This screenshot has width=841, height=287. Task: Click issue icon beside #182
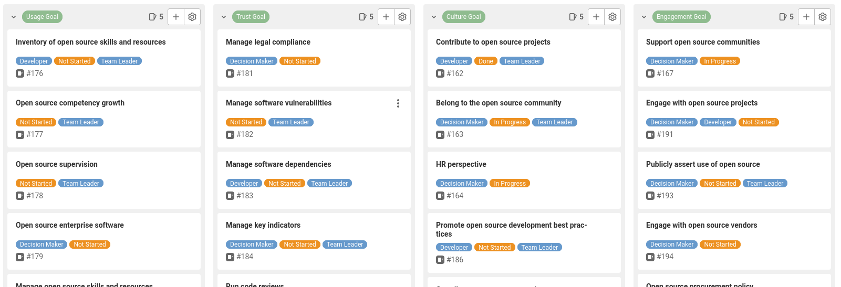click(x=230, y=135)
